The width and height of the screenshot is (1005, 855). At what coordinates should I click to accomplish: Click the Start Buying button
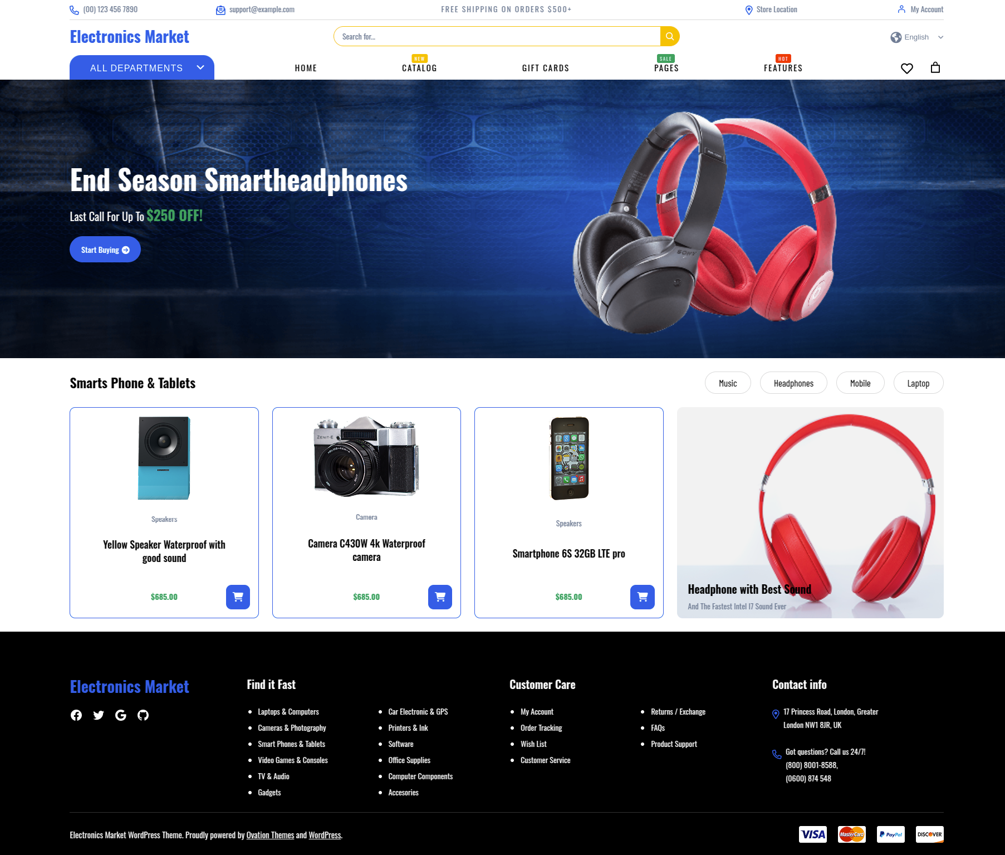tap(105, 250)
